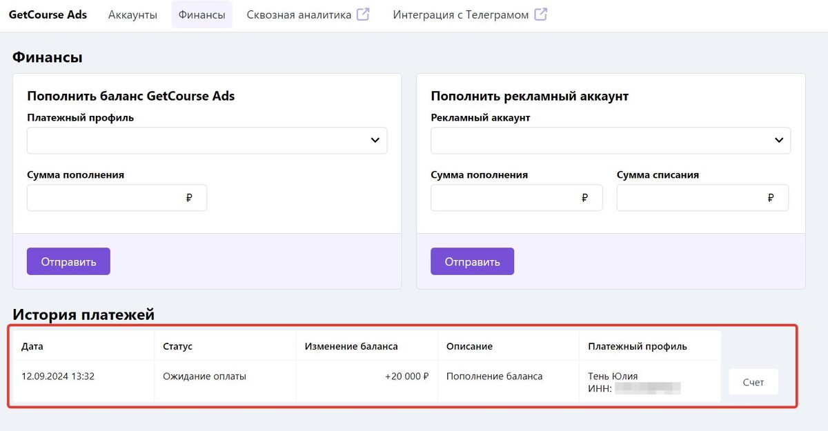Screen dimensions: 828x431
Task: Switch to the Финансы tab
Action: (201, 14)
